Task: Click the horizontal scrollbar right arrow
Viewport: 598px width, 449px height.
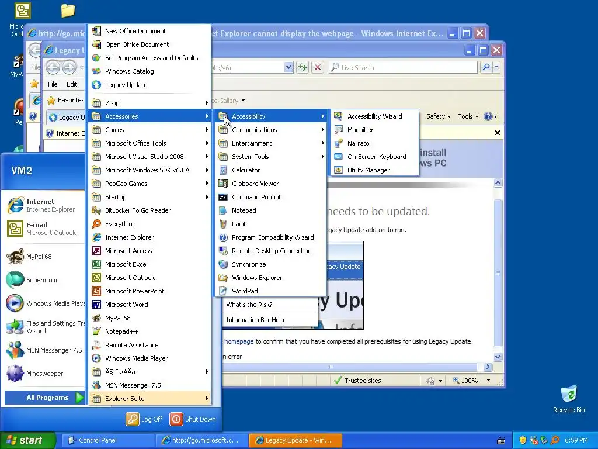Action: [488, 367]
